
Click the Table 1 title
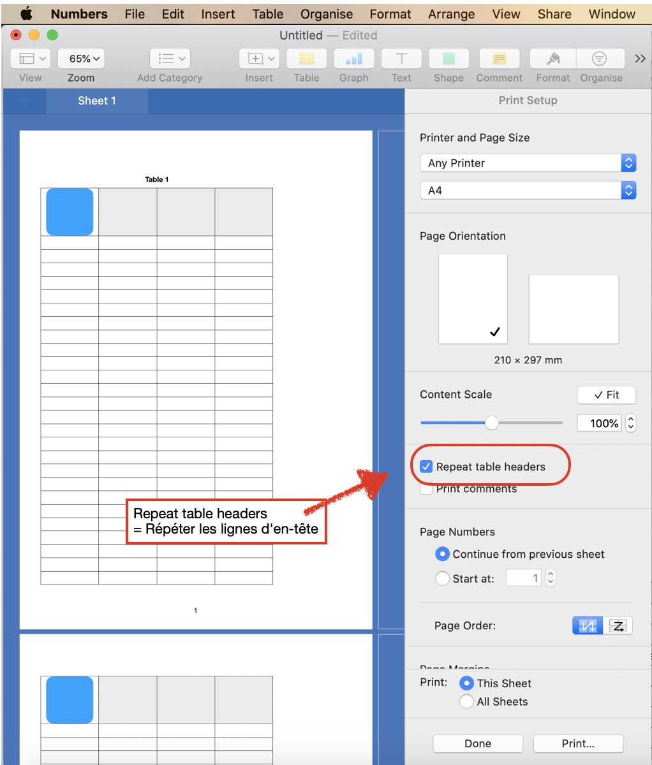pyautogui.click(x=157, y=180)
